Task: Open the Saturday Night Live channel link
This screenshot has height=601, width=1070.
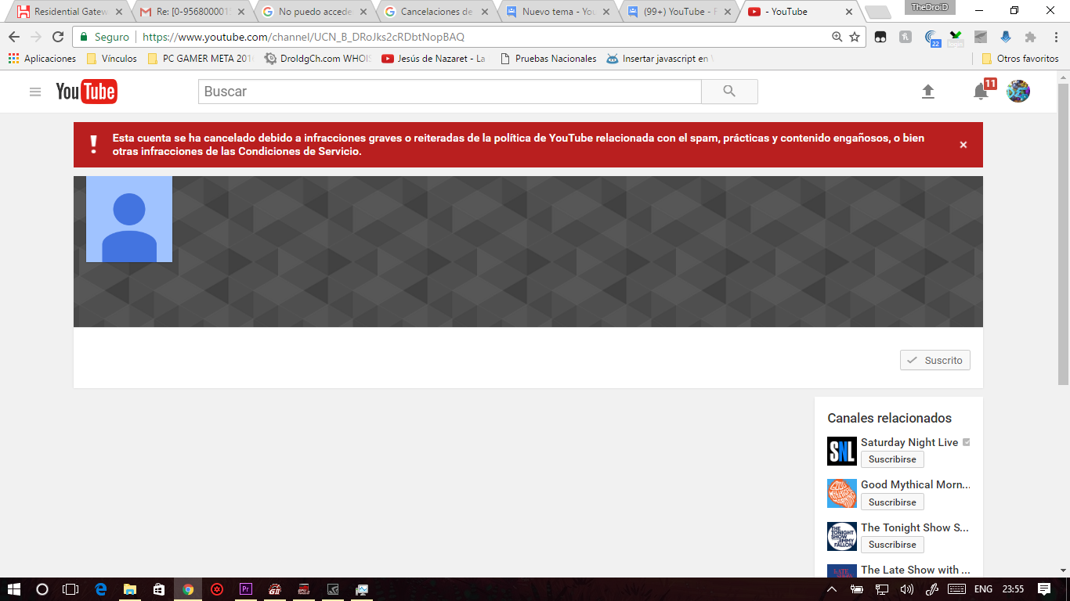Action: pyautogui.click(x=909, y=442)
